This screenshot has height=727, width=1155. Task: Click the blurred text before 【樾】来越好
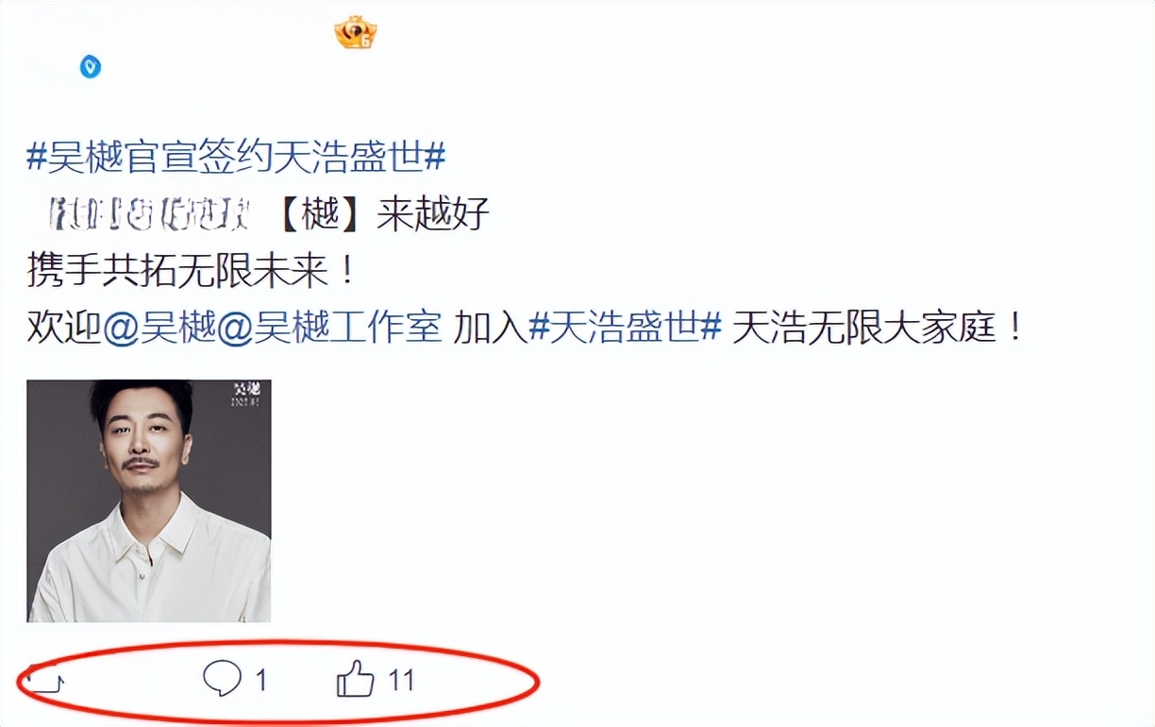coord(151,215)
